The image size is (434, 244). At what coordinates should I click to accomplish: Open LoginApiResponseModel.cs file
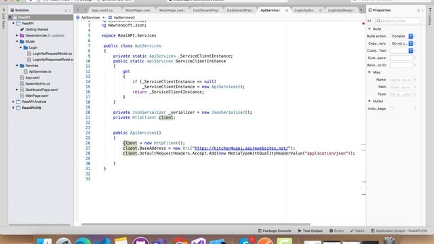tap(53, 60)
